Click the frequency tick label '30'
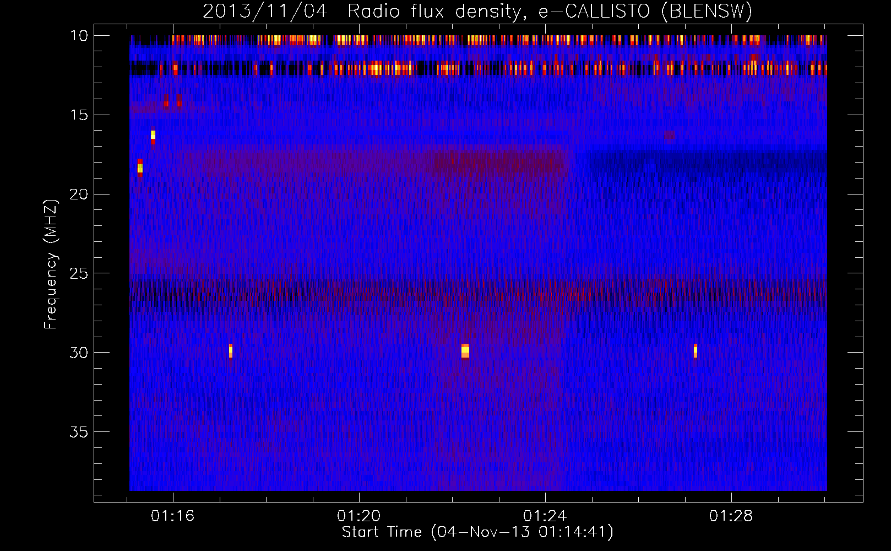The height and width of the screenshot is (551, 891). [79, 353]
